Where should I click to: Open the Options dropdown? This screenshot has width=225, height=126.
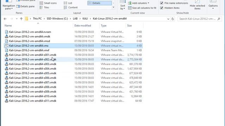213,6
